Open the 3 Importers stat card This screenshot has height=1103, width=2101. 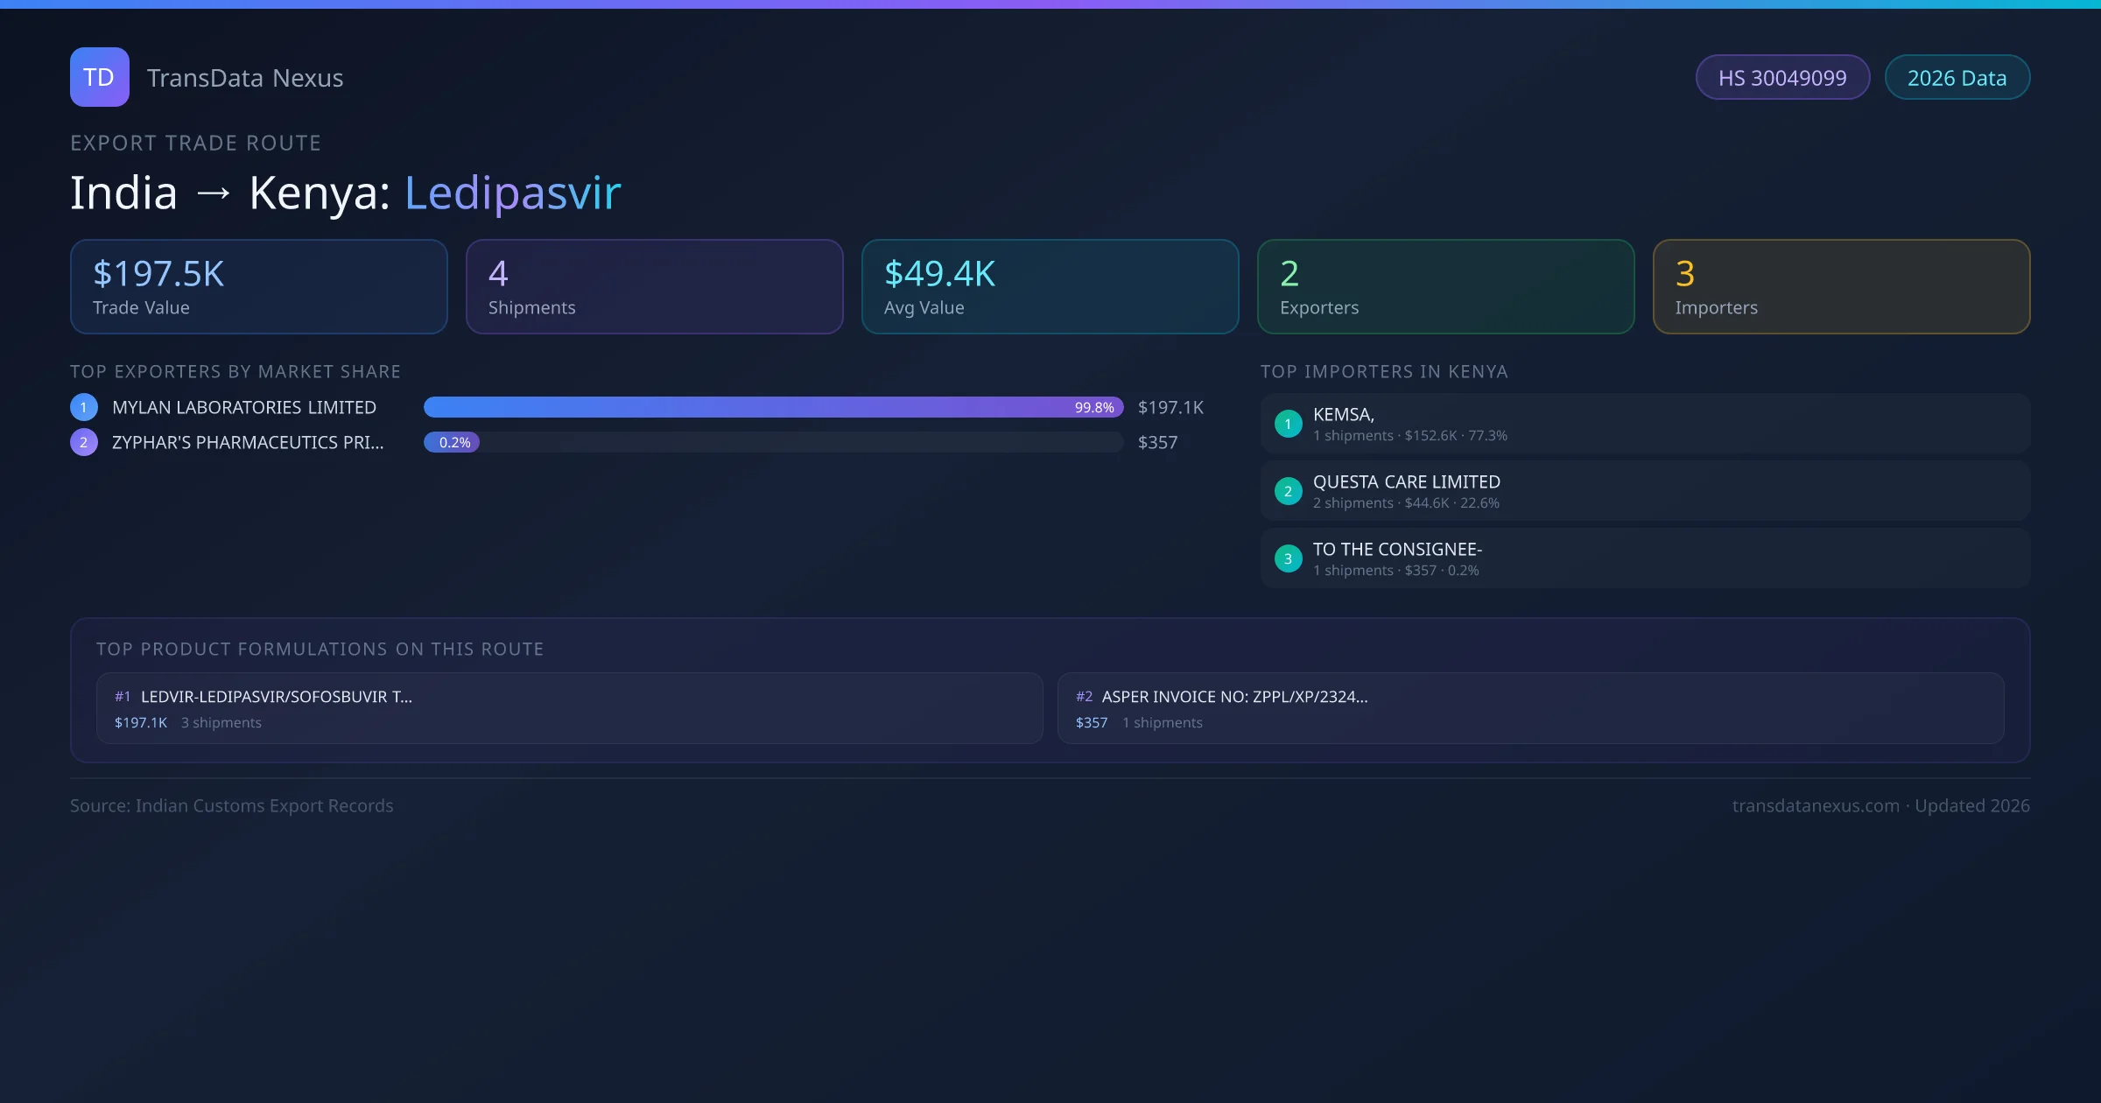(1841, 286)
